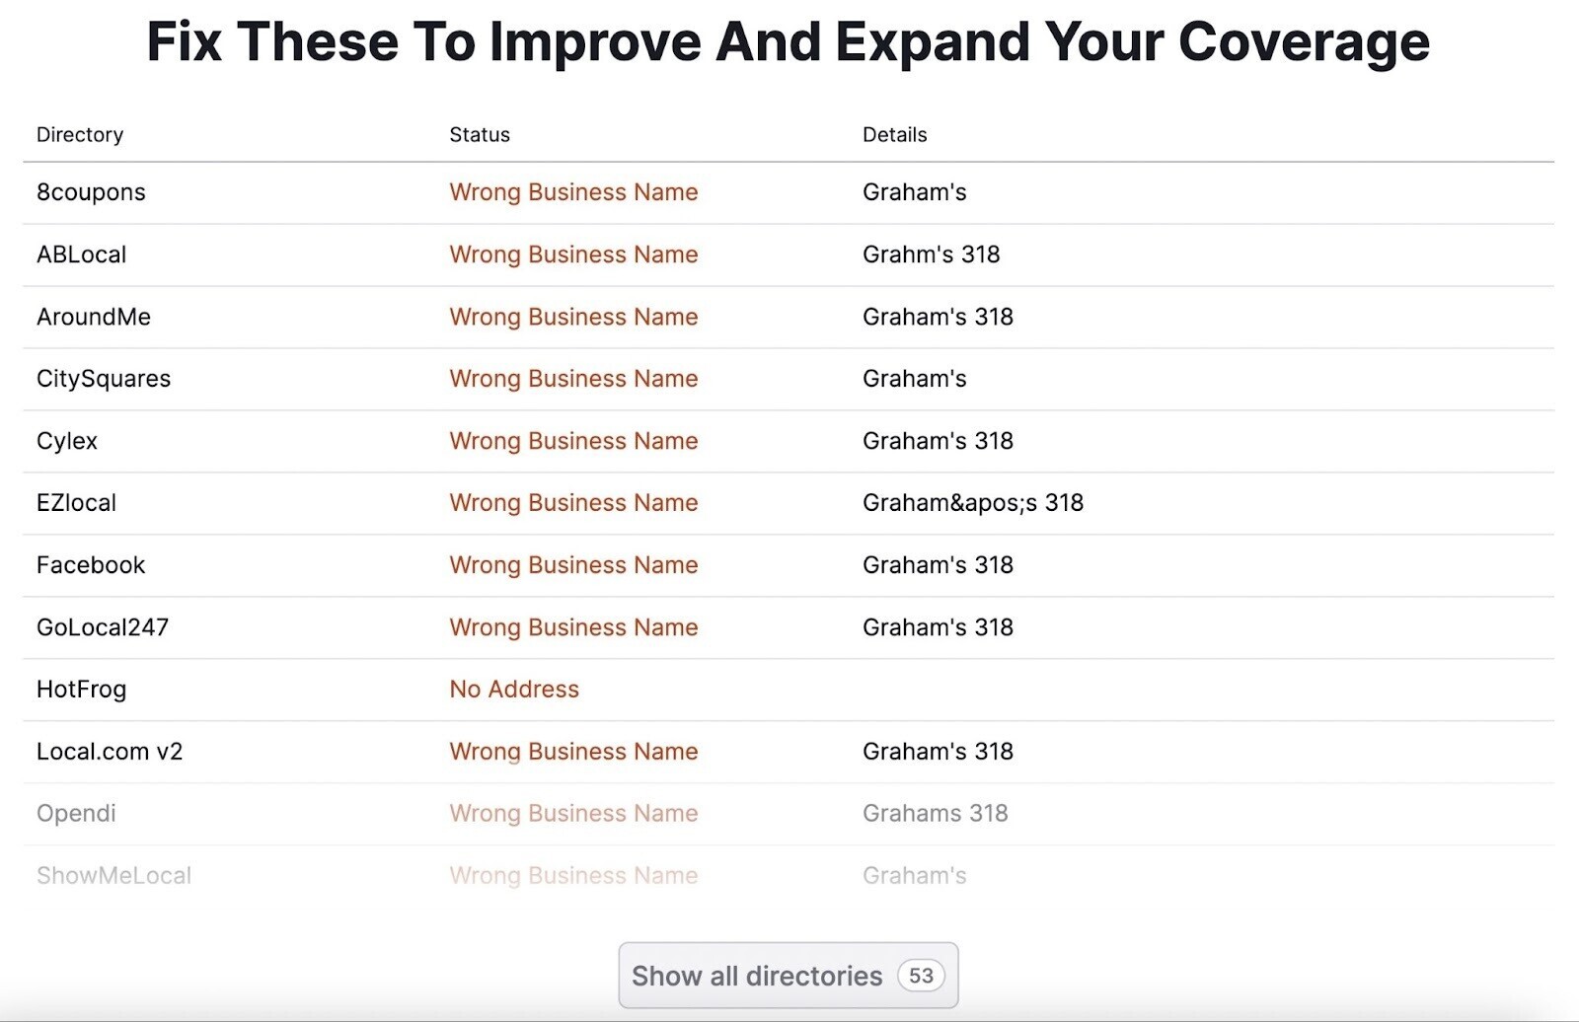Click the Graham&apos;s 318 detail for EZlocal

tap(973, 503)
